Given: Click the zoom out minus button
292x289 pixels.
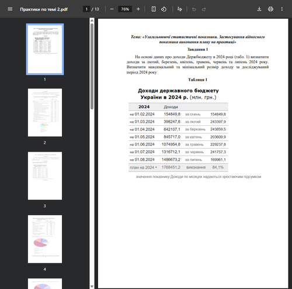Looking at the screenshot, I should click(112, 9).
